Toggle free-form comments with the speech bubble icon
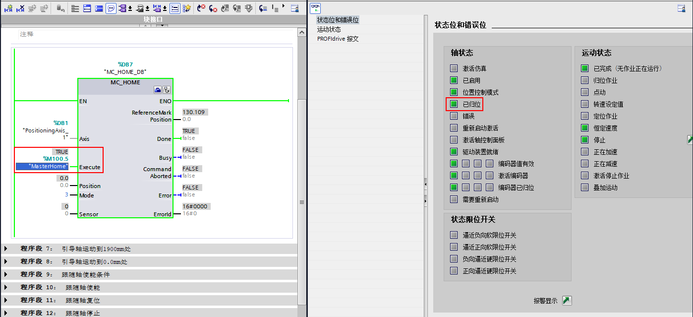This screenshot has height=317, width=693. [x=111, y=8]
